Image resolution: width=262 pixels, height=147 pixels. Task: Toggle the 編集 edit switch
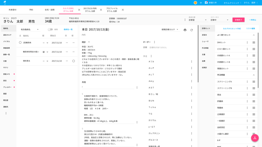point(50,29)
